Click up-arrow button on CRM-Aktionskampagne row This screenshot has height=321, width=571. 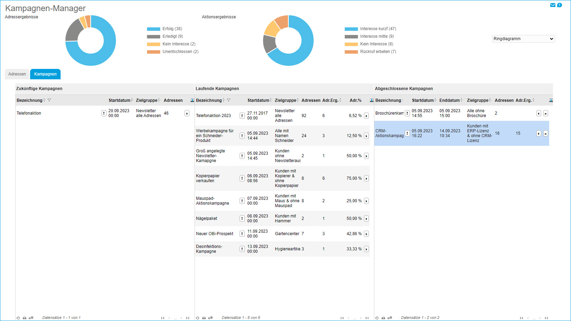tap(546, 133)
